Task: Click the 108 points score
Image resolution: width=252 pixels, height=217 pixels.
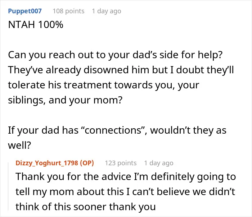Action: [x=68, y=11]
